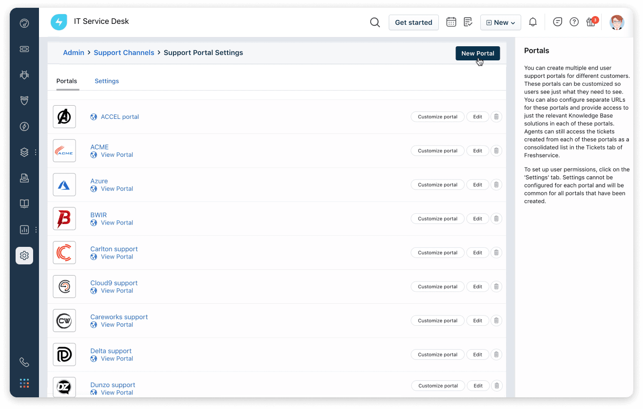This screenshot has width=643, height=409.
Task: Edit the ACME portal
Action: coord(477,151)
